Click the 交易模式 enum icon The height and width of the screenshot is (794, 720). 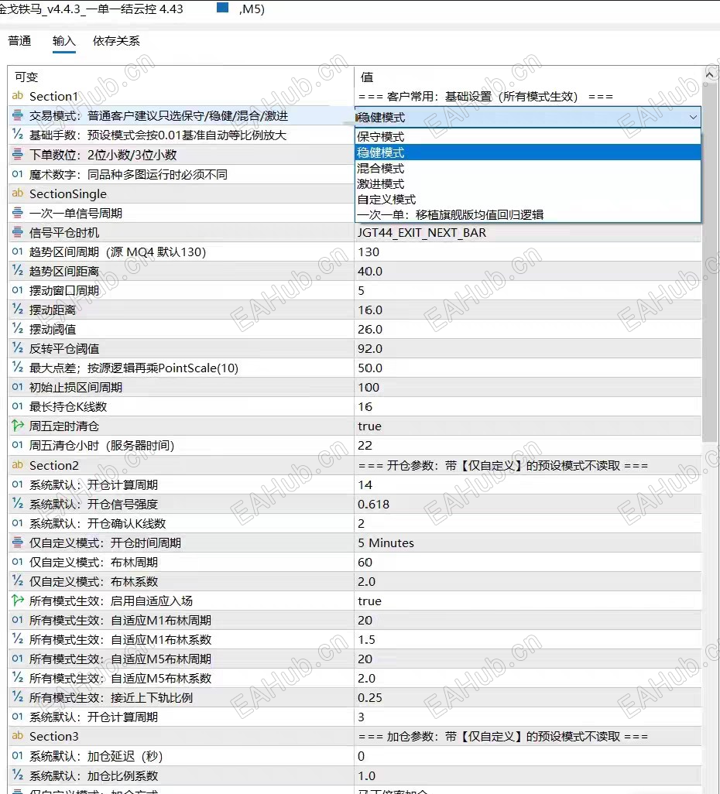click(18, 115)
